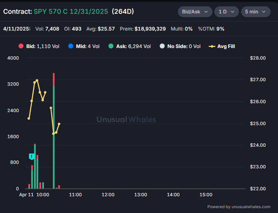Click the (264D) days-to-expiry text
The height and width of the screenshot is (213, 278).
[123, 12]
